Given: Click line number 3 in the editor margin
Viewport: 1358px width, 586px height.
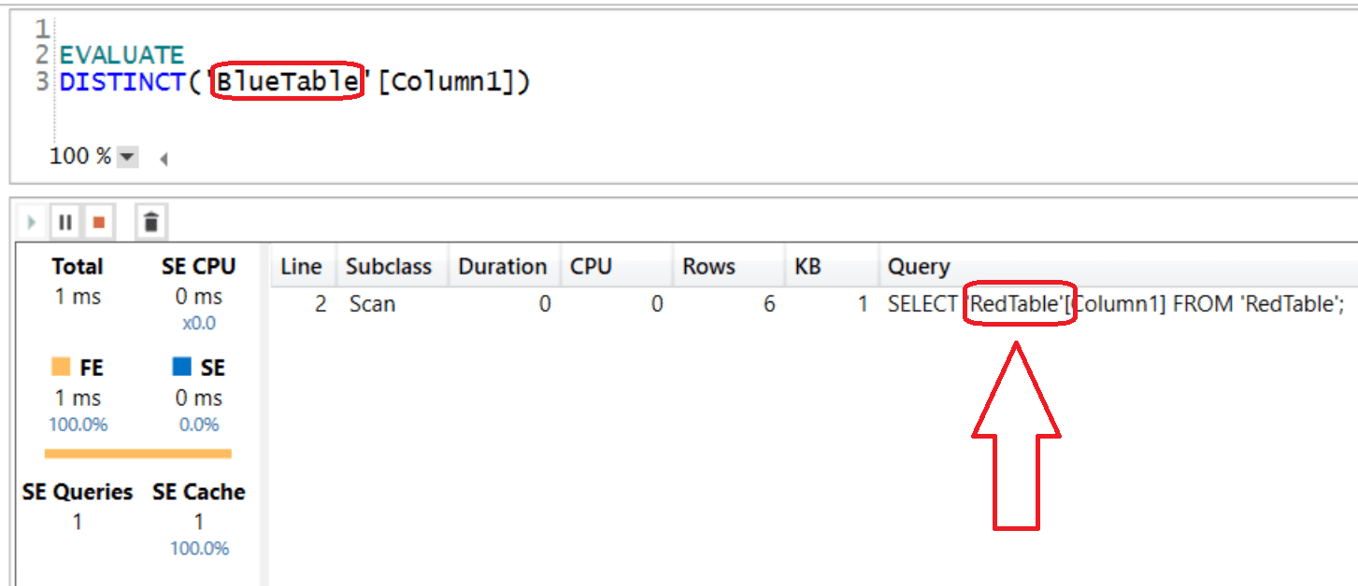Looking at the screenshot, I should click(40, 81).
